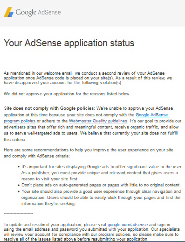Open the Webmaster Quality guidelines link

98,121
